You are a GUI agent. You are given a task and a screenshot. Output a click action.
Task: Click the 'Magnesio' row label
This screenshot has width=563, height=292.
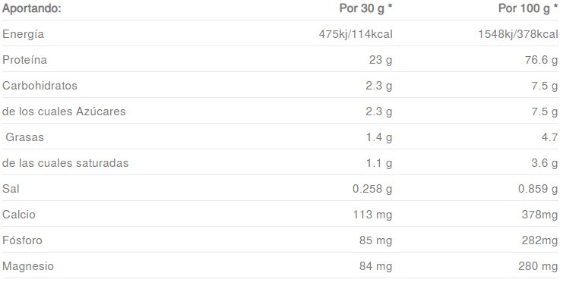pyautogui.click(x=28, y=266)
